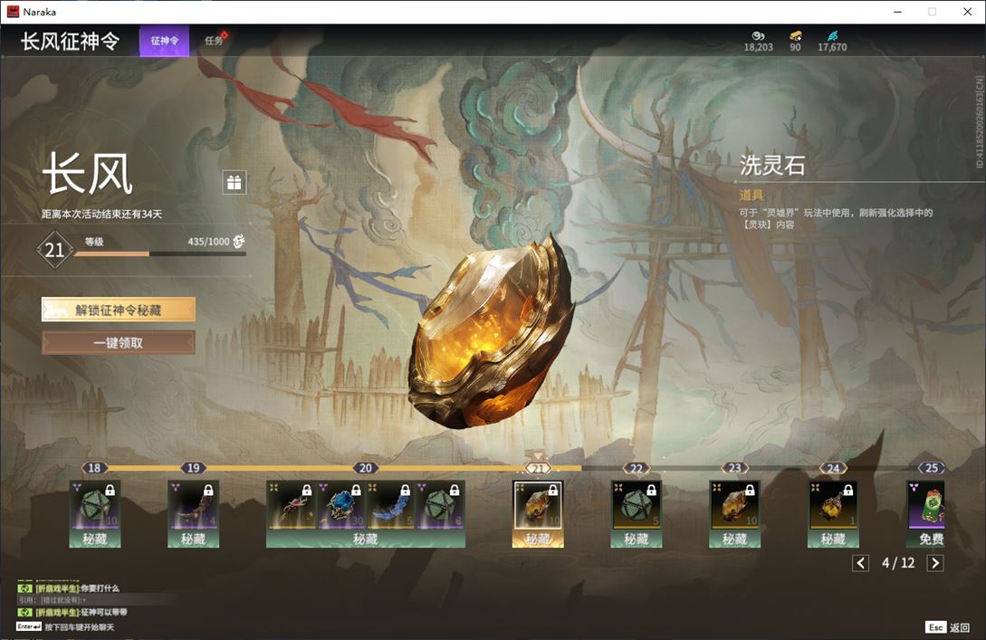Click the 秘藏 label under level 22 reward
The image size is (986, 640).
pyautogui.click(x=637, y=539)
